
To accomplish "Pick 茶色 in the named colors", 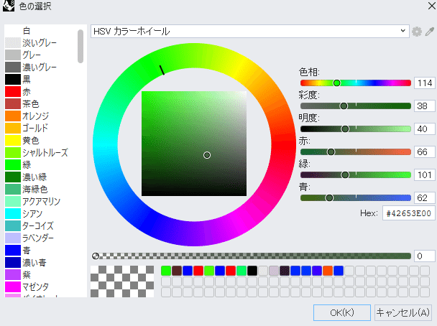I will click(x=40, y=104).
